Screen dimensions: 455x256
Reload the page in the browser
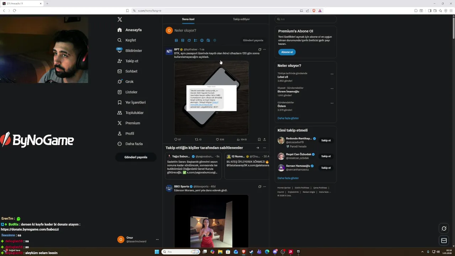pos(15,11)
